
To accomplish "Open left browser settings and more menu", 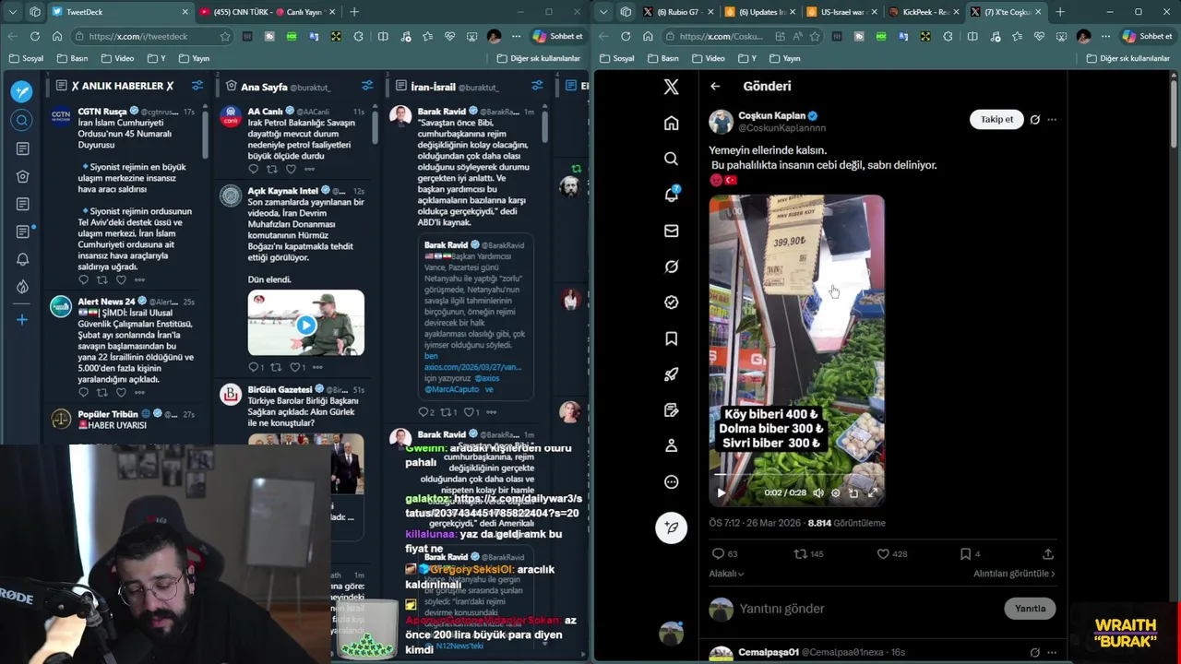I will point(515,36).
